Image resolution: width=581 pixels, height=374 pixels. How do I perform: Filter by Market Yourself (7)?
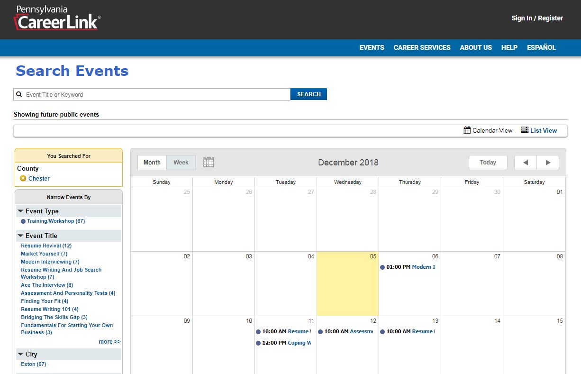click(x=44, y=254)
